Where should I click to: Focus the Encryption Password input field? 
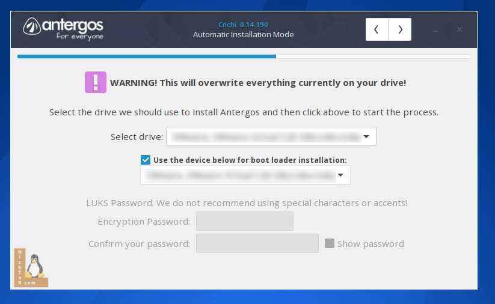[x=244, y=222]
